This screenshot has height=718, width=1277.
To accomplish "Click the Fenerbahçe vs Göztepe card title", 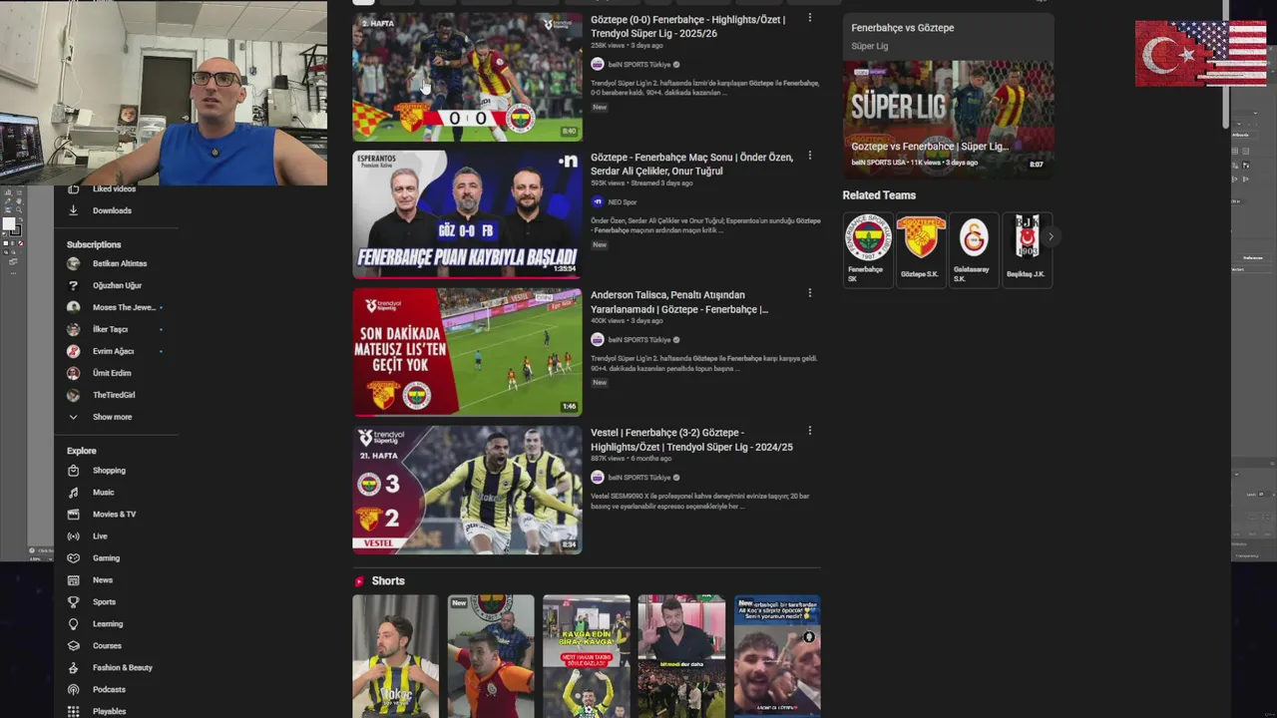I will (x=903, y=28).
